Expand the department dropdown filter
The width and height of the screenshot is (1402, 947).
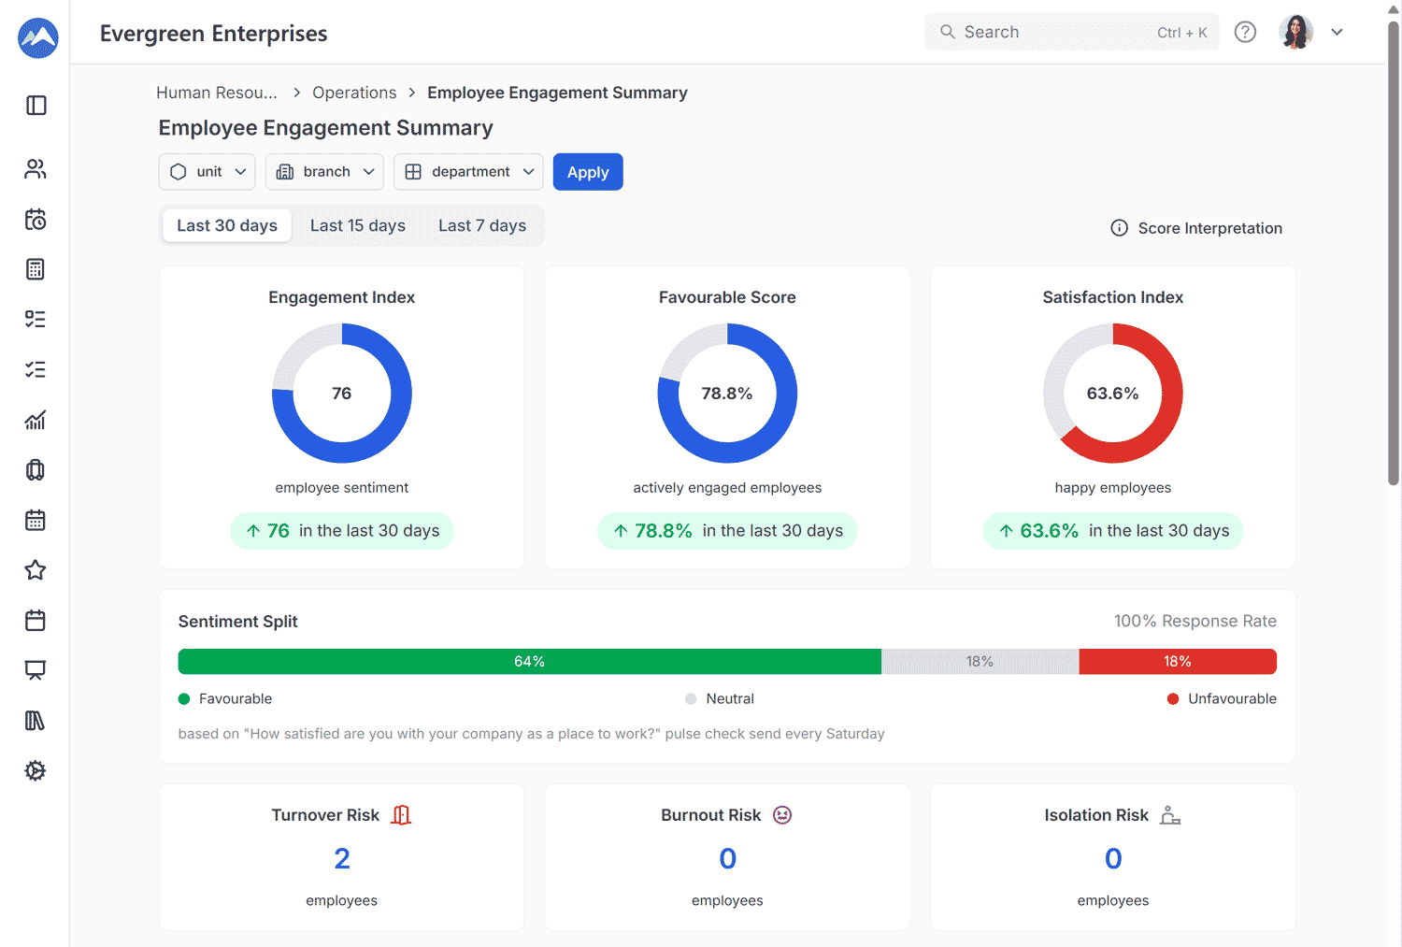[x=468, y=172]
